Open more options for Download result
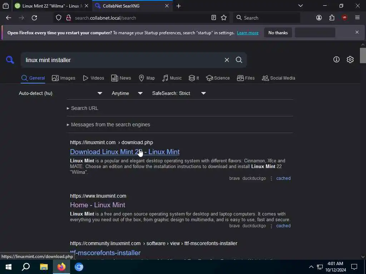This screenshot has height=274, width=366. [271, 178]
